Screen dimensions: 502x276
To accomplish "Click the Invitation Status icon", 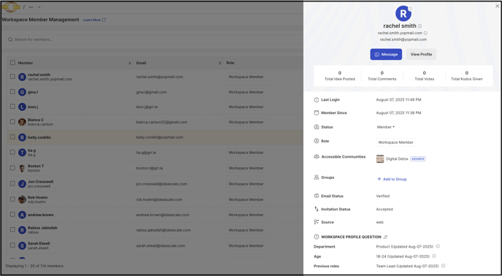I will [x=317, y=209].
